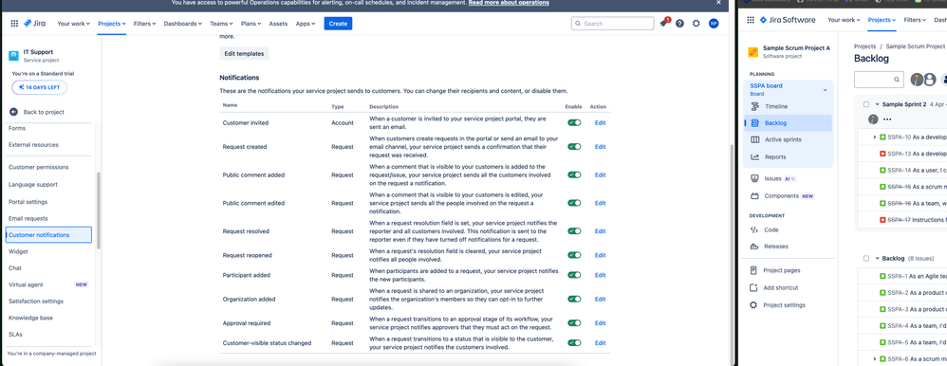Open the Dashboards dropdown menu

(x=184, y=24)
